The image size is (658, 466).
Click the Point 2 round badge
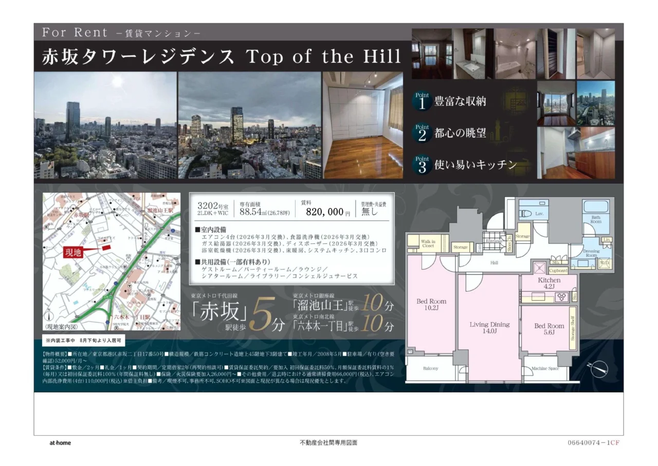422,133
